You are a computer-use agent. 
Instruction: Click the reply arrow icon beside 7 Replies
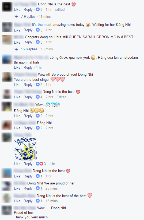[x=16, y=16]
